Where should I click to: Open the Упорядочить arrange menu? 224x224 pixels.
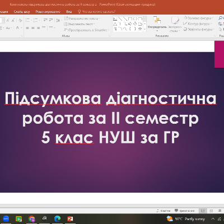point(157,24)
